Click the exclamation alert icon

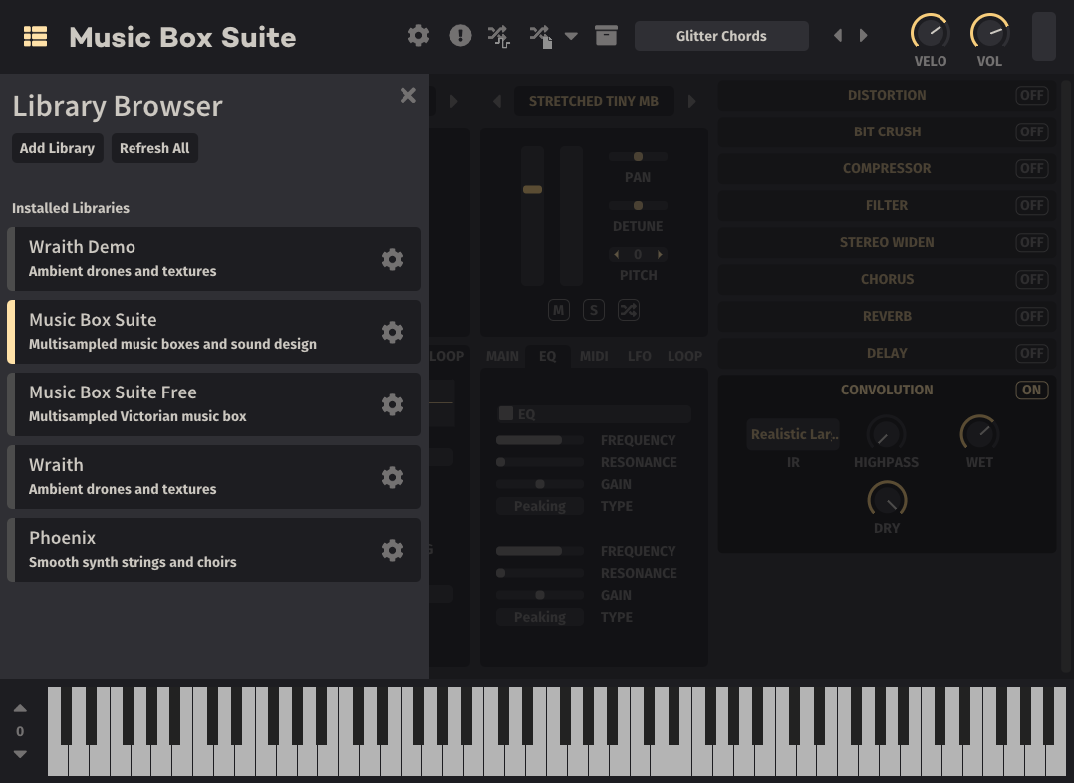pos(460,35)
